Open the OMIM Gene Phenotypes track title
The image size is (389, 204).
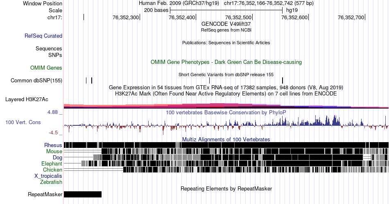226,62
